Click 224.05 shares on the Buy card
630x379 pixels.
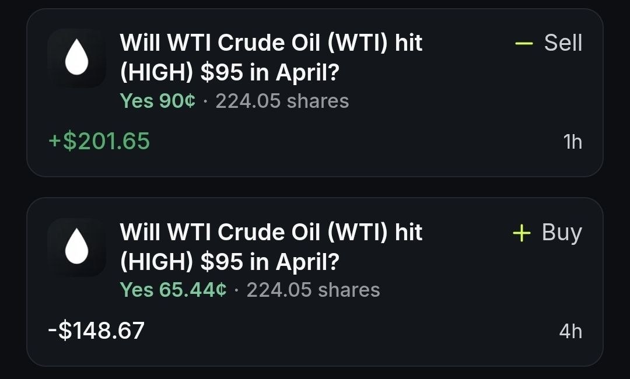tap(313, 290)
